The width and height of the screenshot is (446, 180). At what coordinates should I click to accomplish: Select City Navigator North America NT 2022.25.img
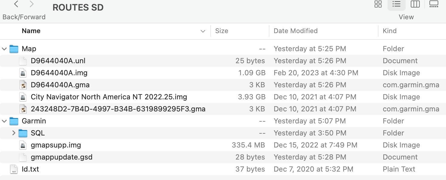(109, 97)
